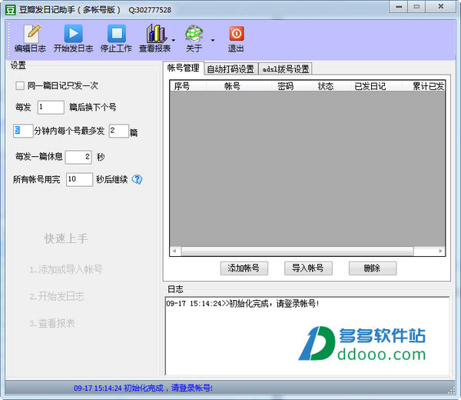Open the 编辑日志 edit log tool
Image resolution: width=461 pixels, height=400 pixels.
[30, 38]
